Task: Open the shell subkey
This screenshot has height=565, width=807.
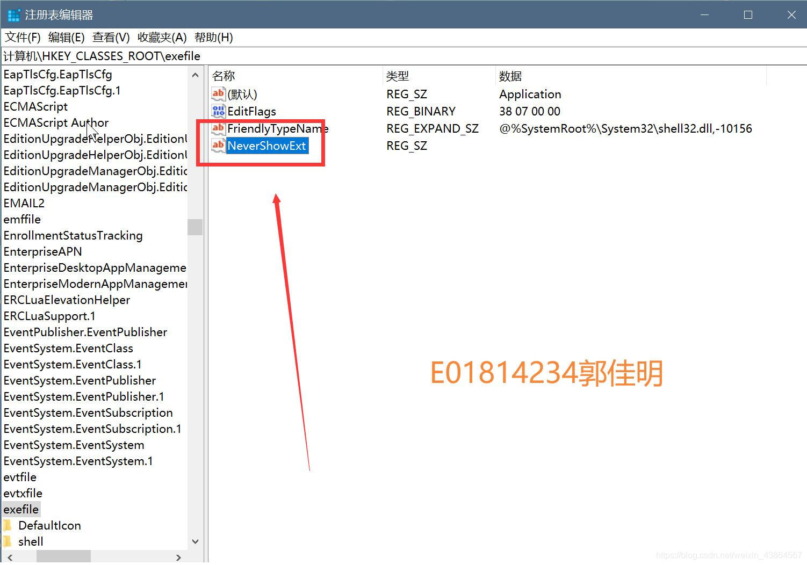Action: coord(31,541)
